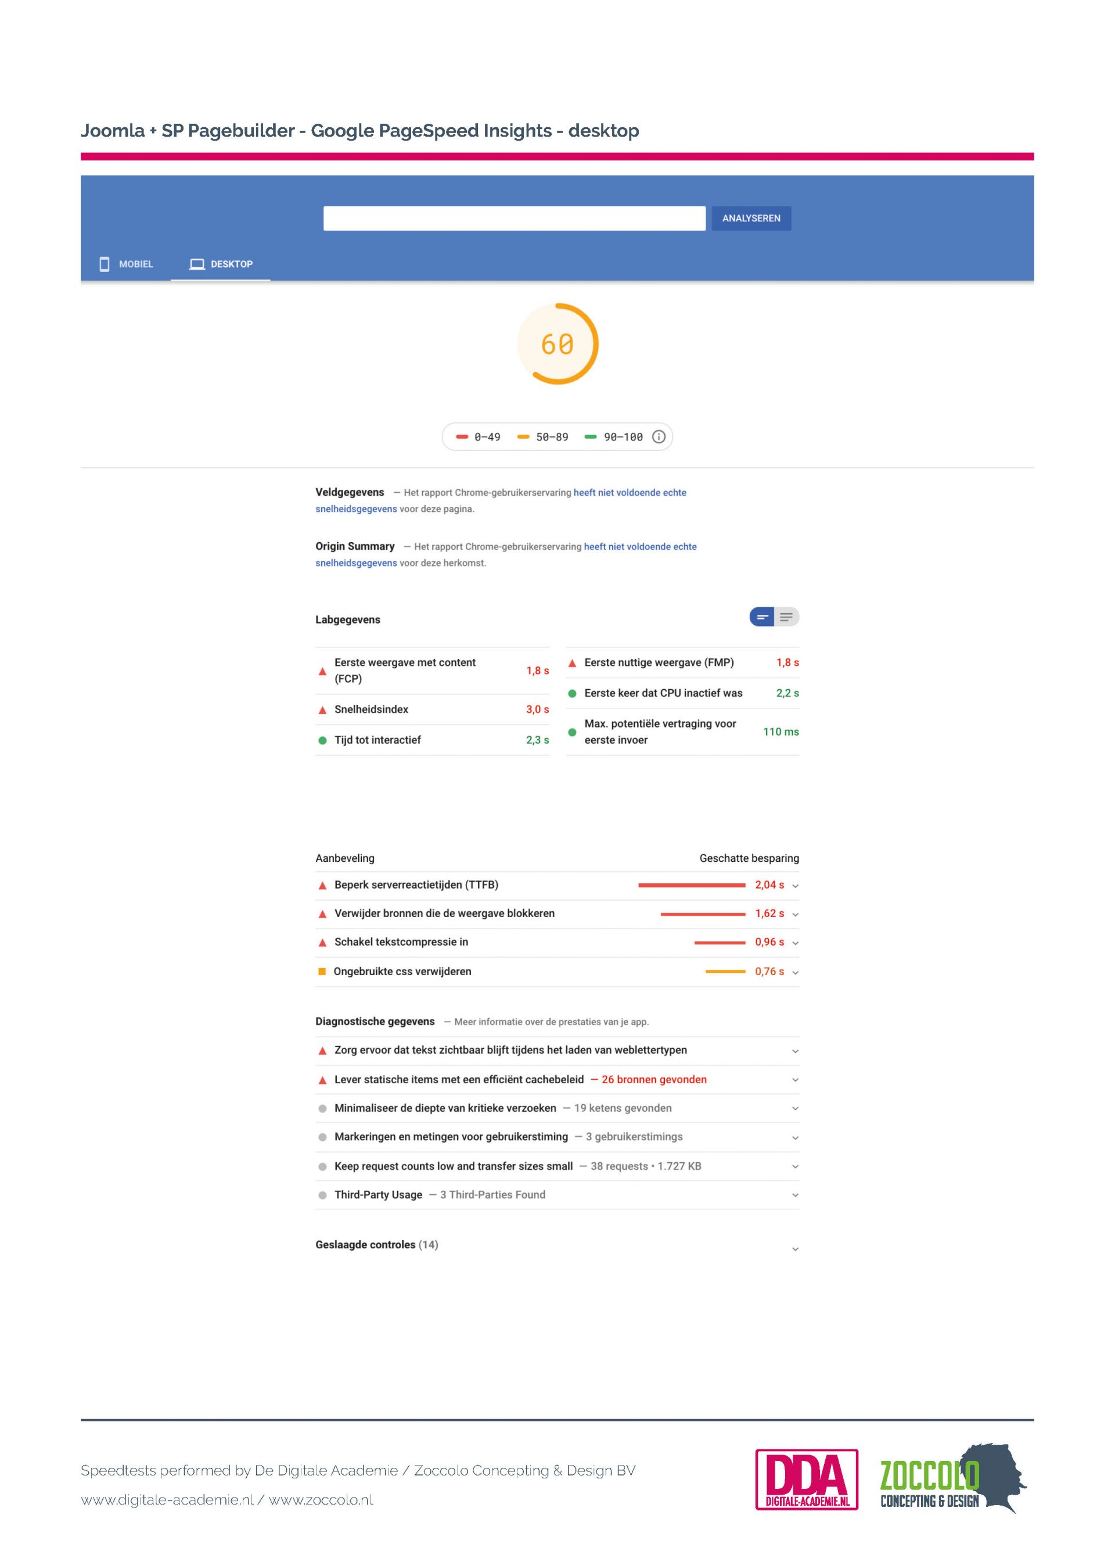Click 'Max. potentiële vertraging voor eerste invoer'
This screenshot has height=1565, width=1115.
[x=660, y=732]
